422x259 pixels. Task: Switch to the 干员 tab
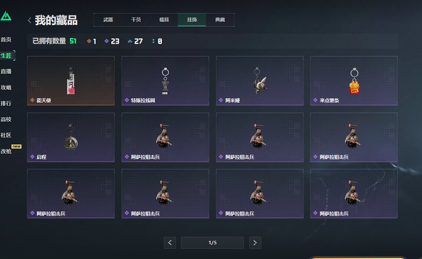coord(136,20)
